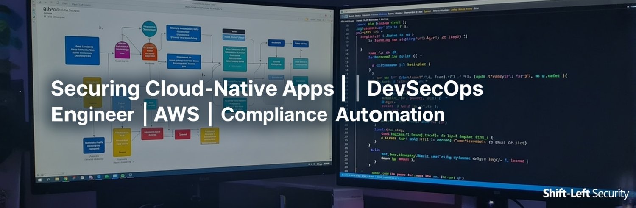
Task: Click the taskbar search magnifier icon
Action: coord(48,180)
